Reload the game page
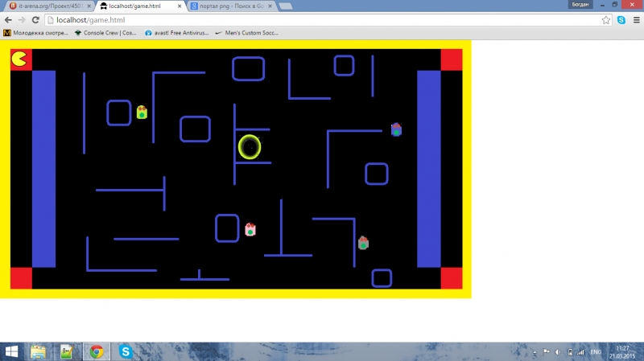This screenshot has width=644, height=361. tap(35, 19)
